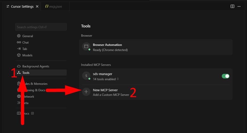The image size is (247, 133).
Task: Click the General gear icon
Action: (x=19, y=36)
